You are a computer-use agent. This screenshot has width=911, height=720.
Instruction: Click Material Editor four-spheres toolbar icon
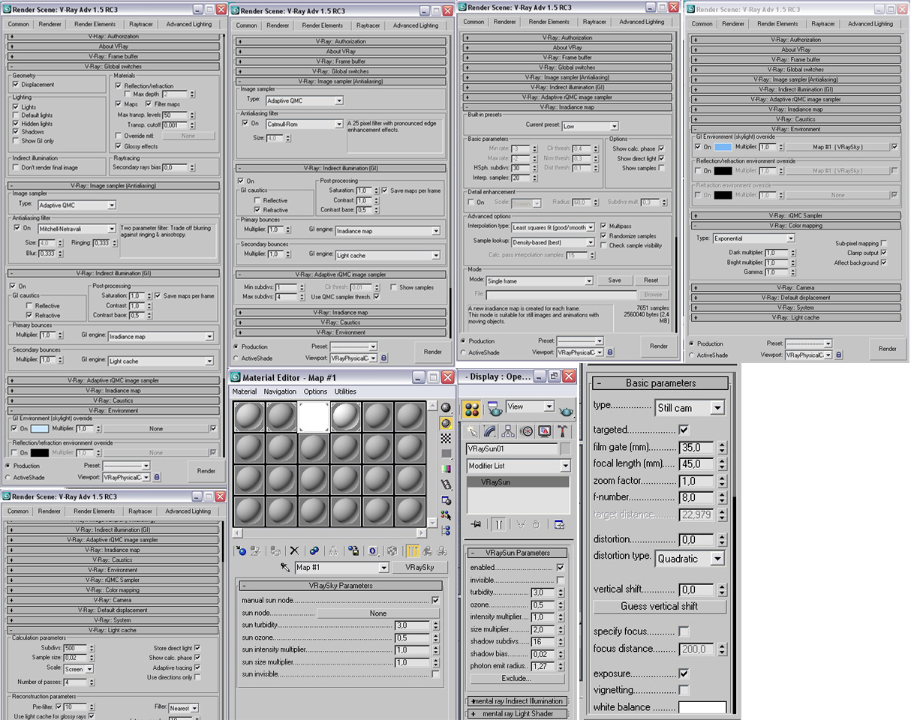click(472, 409)
